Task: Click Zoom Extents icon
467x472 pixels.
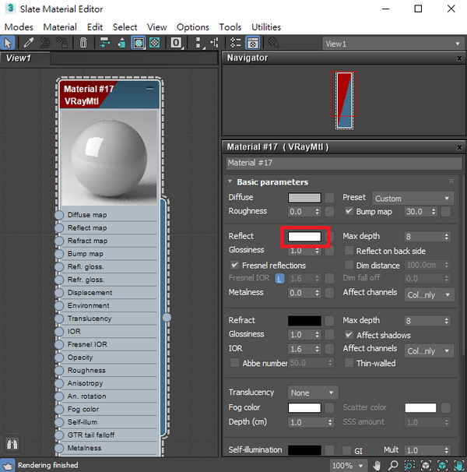Action: point(426,465)
